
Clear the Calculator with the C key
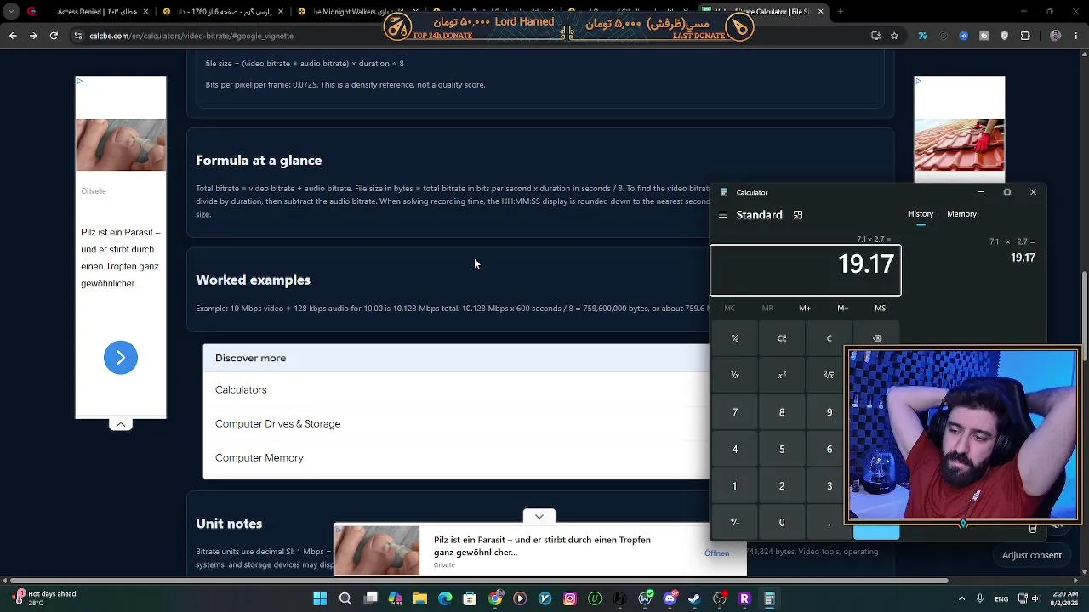pyautogui.click(x=830, y=338)
